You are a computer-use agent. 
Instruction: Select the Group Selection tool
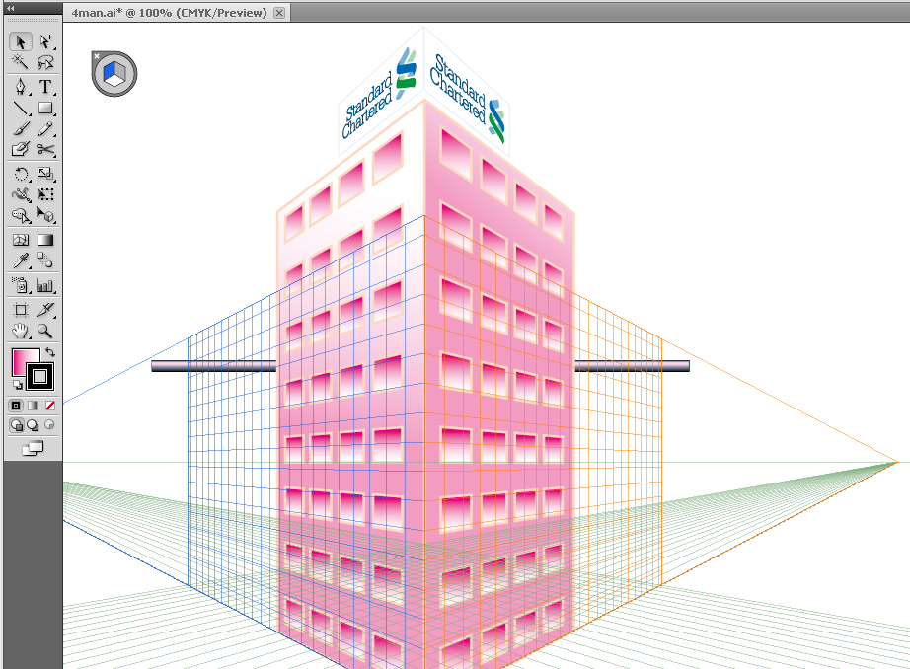pyautogui.click(x=45, y=41)
